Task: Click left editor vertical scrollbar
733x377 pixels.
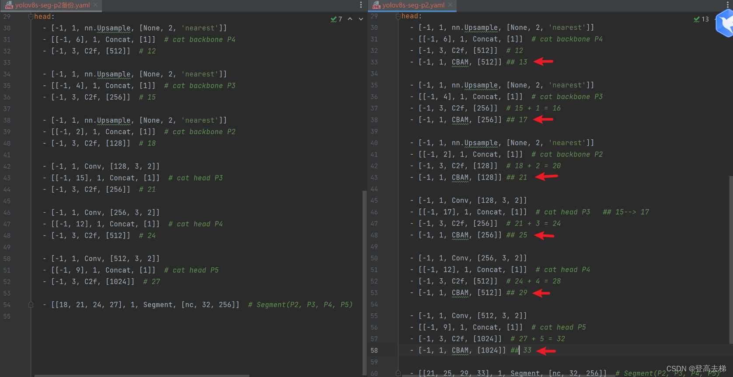Action: click(x=364, y=282)
